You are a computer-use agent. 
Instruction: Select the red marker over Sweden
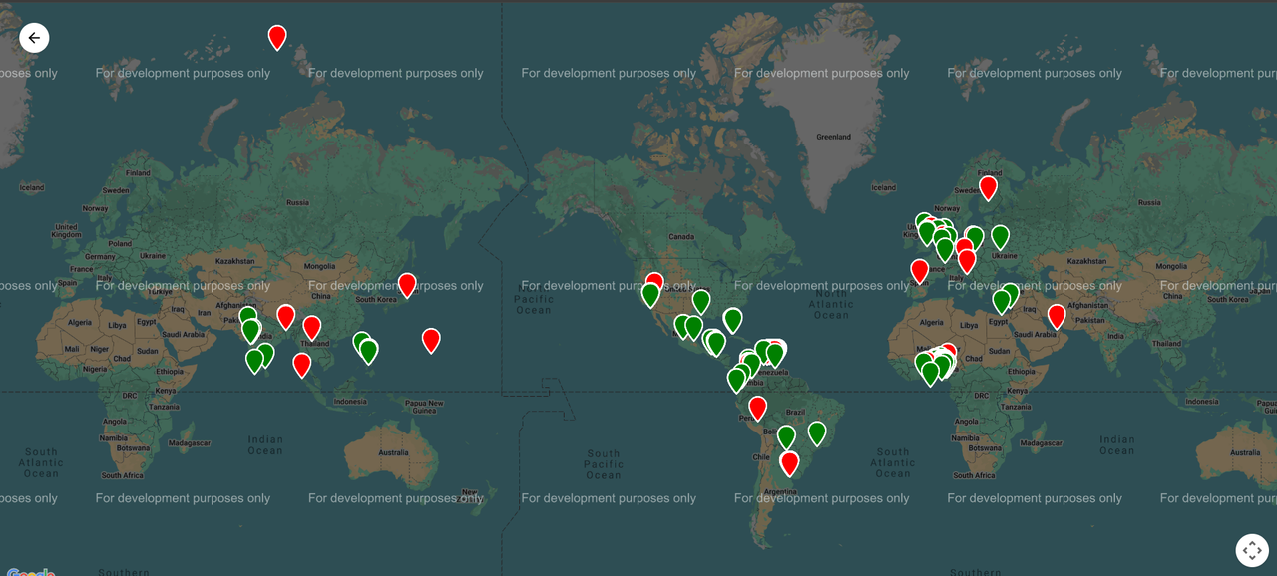click(x=988, y=187)
